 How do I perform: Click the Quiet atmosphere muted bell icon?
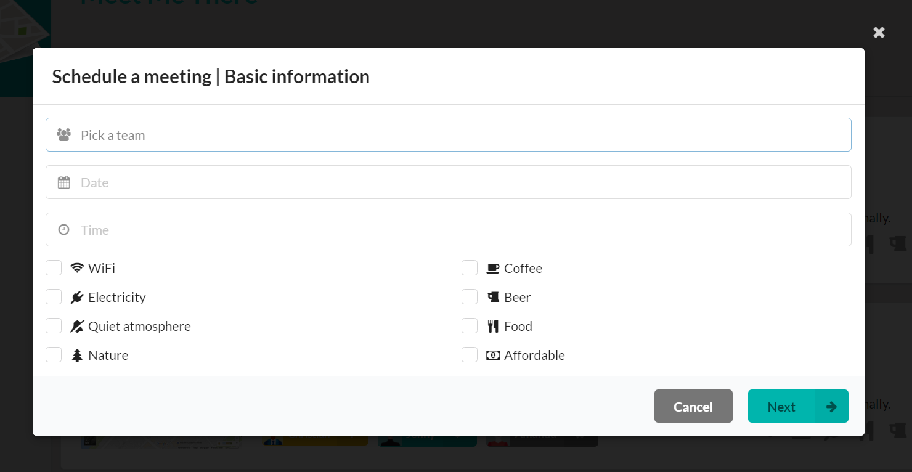tap(77, 326)
